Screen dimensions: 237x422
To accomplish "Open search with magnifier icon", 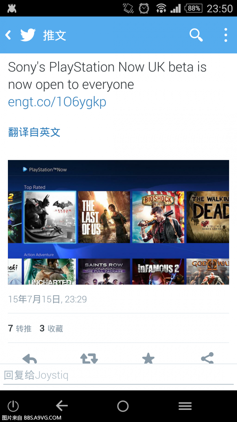I will (196, 35).
